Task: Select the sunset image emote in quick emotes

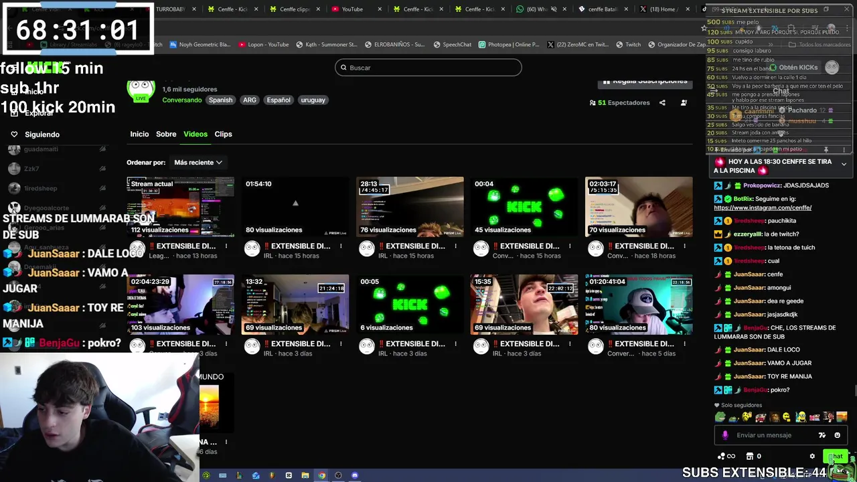Action: tap(842, 417)
